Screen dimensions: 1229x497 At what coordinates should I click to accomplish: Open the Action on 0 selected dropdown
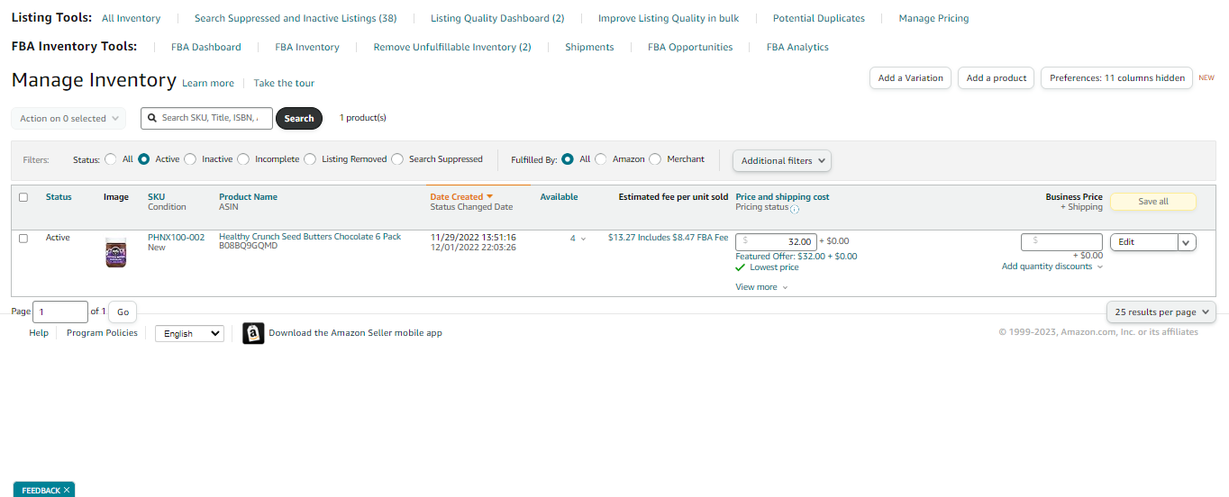click(x=70, y=118)
